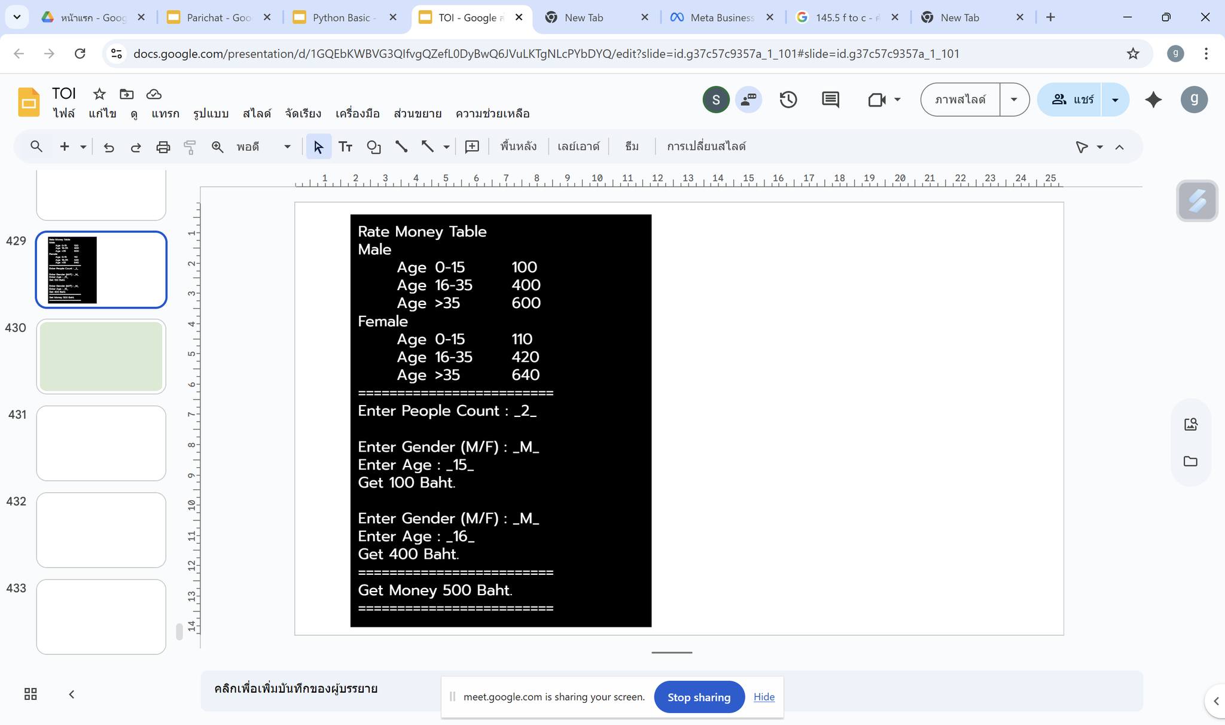Click the collaborator chat avatars icon
Image resolution: width=1225 pixels, height=725 pixels.
pos(748,99)
